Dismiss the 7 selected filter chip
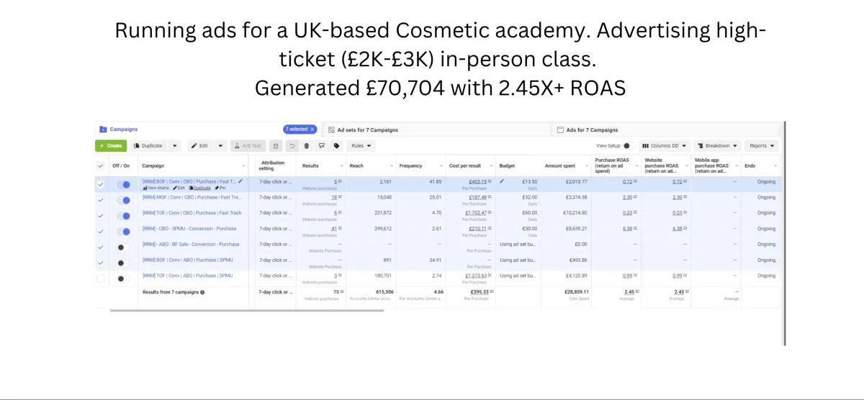 (x=312, y=129)
